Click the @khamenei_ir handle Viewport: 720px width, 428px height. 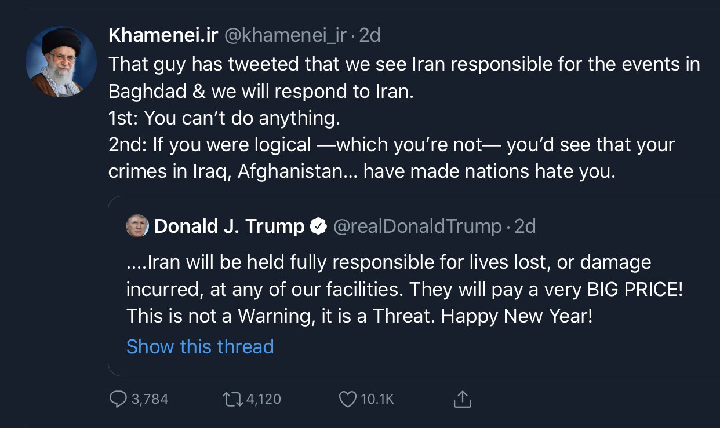[x=285, y=36]
